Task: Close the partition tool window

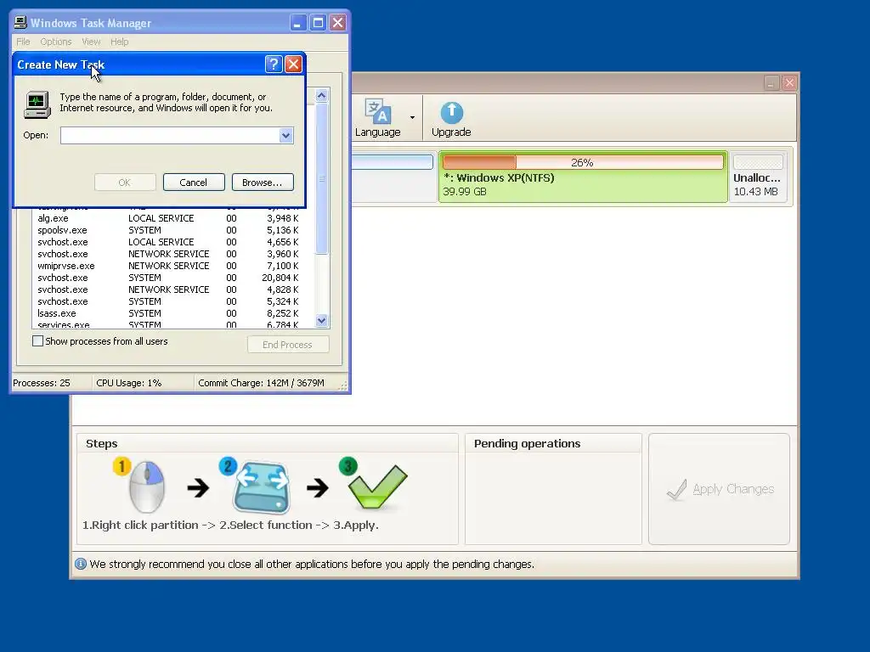Action: tap(789, 83)
